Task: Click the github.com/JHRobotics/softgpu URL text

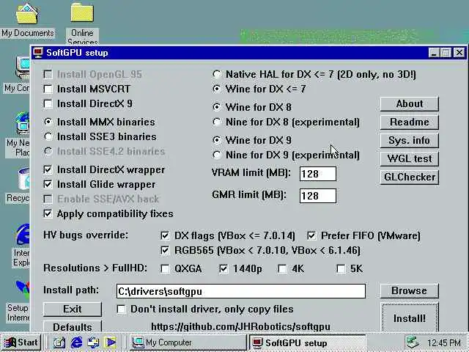Action: point(241,326)
